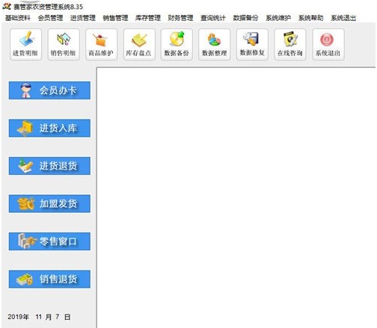Click the 2019年 date text
The height and width of the screenshot is (328, 377).
[18, 317]
